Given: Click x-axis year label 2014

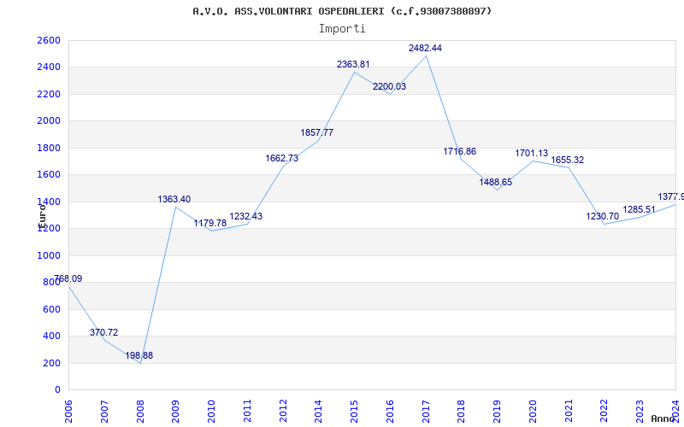Looking at the screenshot, I should point(318,412).
